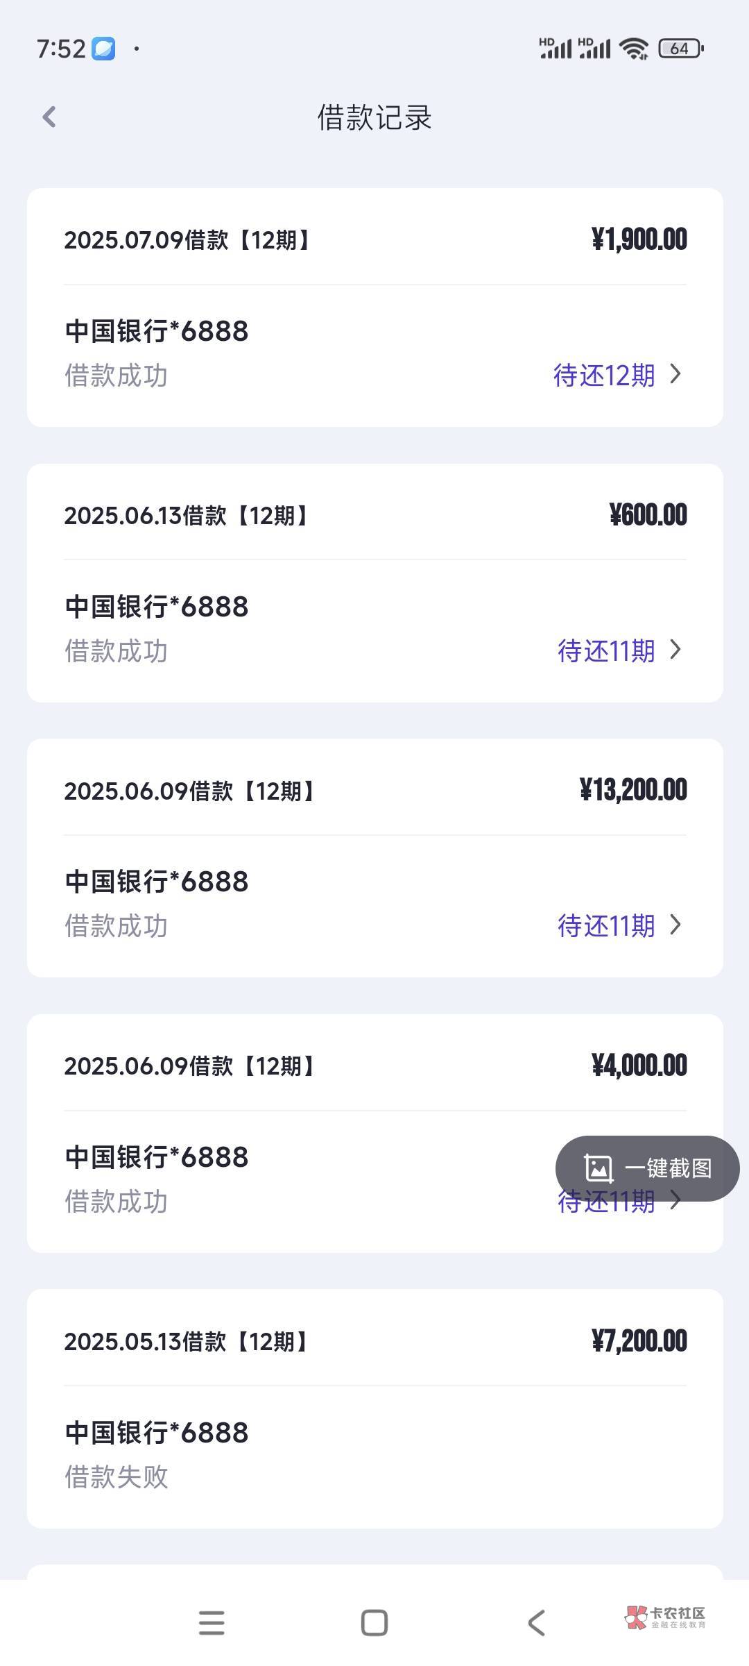This screenshot has height=1666, width=749.
Task: Tap the chevron on the ¥1,900.00 loan
Action: click(676, 375)
